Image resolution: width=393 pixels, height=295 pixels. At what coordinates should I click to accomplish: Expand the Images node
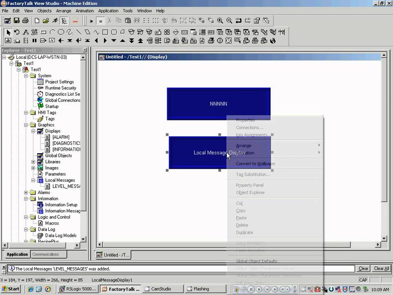[33, 168]
